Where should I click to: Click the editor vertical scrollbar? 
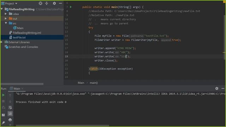225,37
